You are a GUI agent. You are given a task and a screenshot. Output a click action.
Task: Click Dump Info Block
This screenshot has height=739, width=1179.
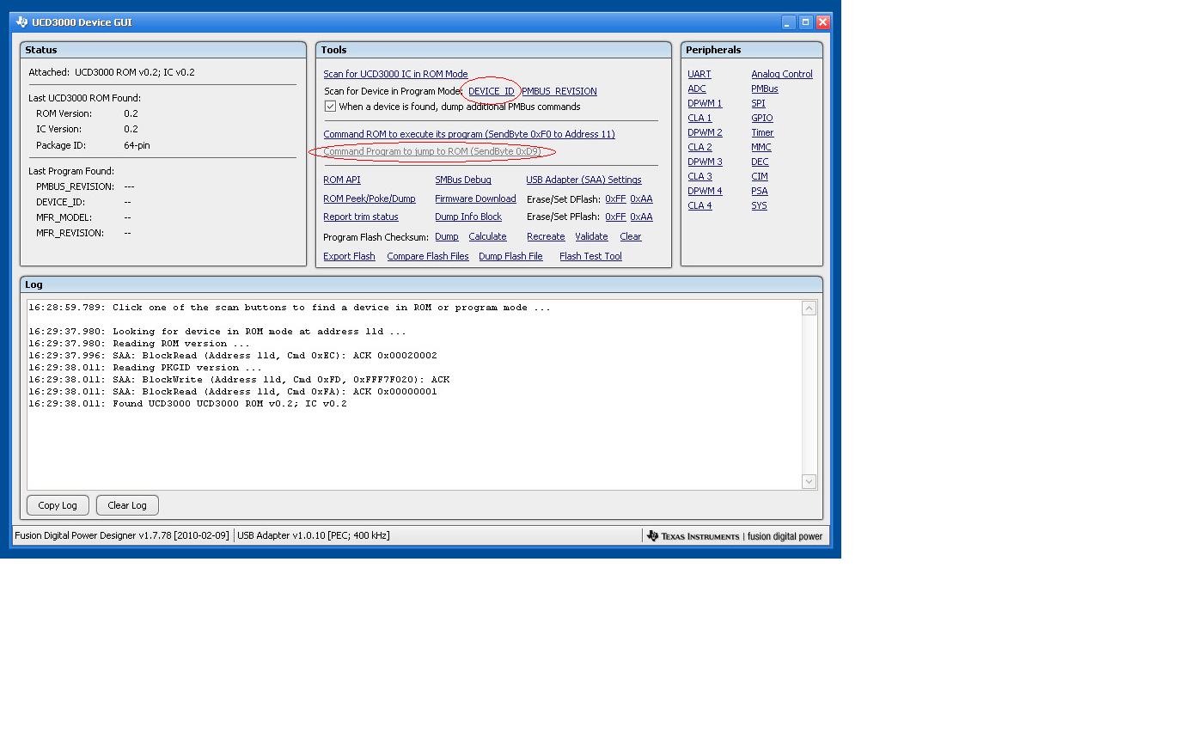(468, 217)
